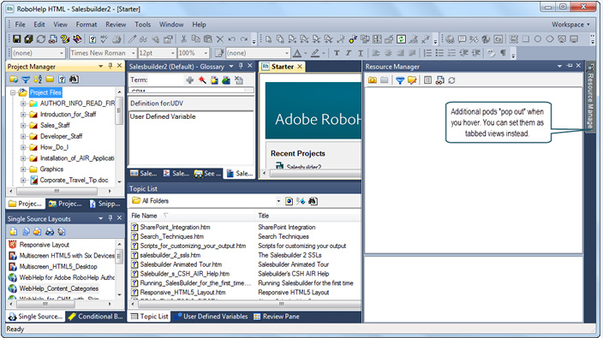Click the text highlight color pen swatch
The image size is (603, 338).
click(x=315, y=53)
